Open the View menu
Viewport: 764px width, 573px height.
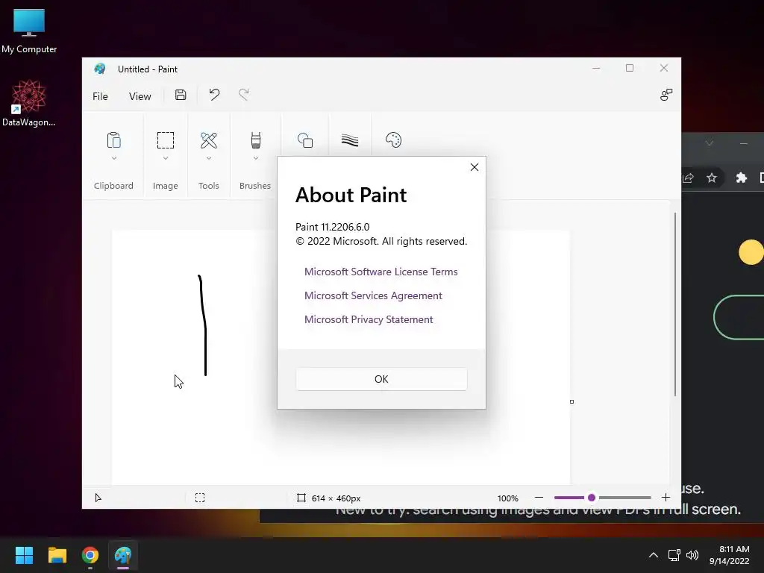[140, 96]
